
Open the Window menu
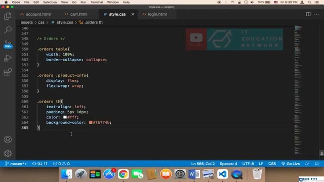point(112,2)
